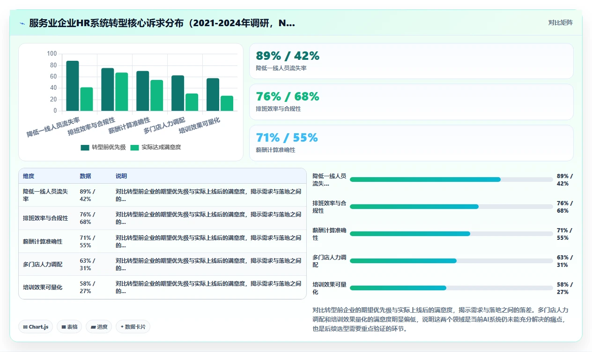Toggle the 实际达成满意度 legend swatch
Image resolution: width=592 pixels, height=352 pixels.
pos(134,147)
